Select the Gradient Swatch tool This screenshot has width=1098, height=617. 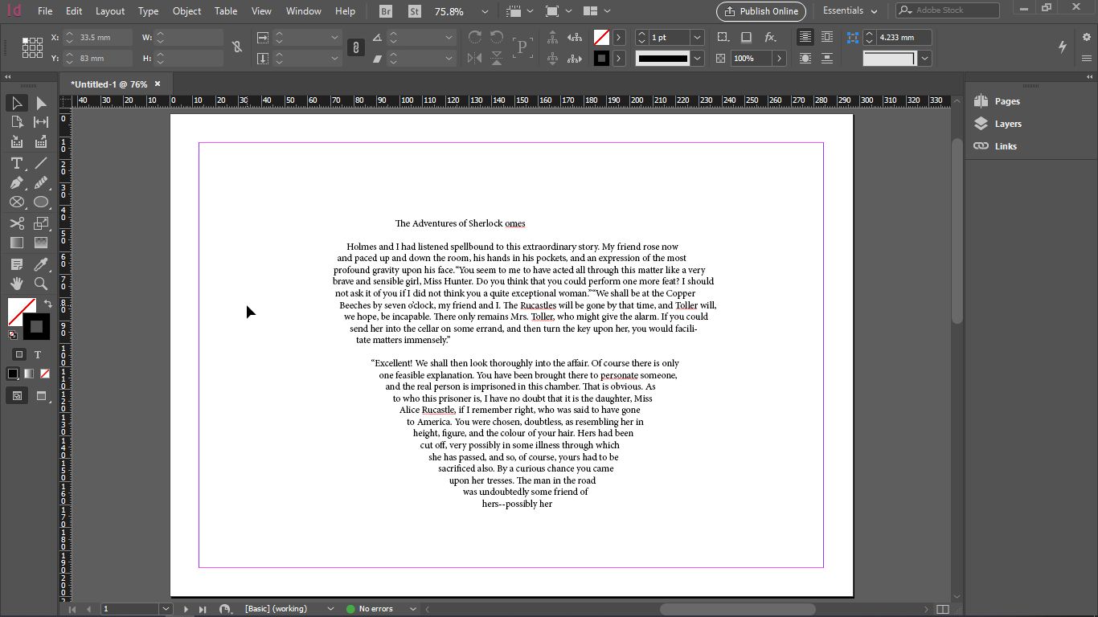[x=16, y=243]
